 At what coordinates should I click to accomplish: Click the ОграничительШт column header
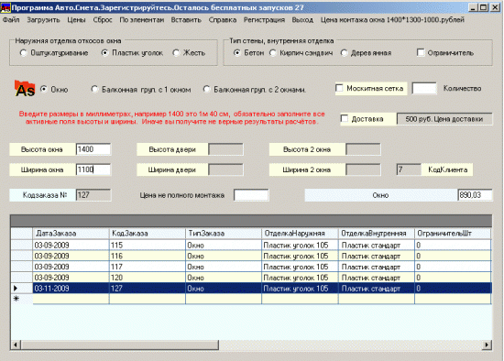point(453,234)
